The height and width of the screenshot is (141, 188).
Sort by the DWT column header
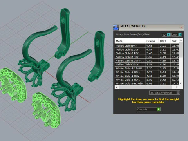pos(164,41)
